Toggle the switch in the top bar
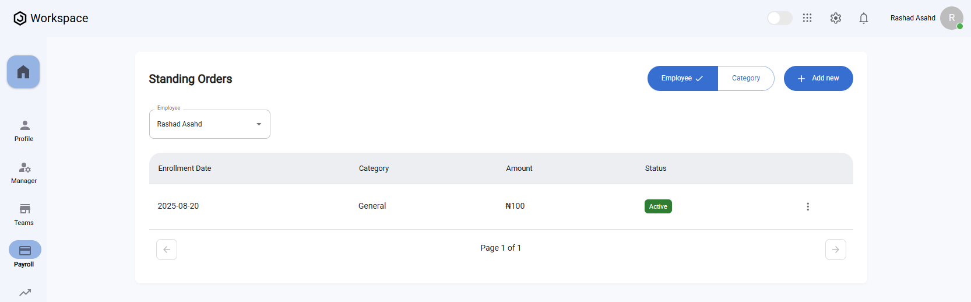This screenshot has height=302, width=971. pyautogui.click(x=779, y=18)
